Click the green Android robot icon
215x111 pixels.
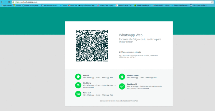pyautogui.click(x=78, y=76)
